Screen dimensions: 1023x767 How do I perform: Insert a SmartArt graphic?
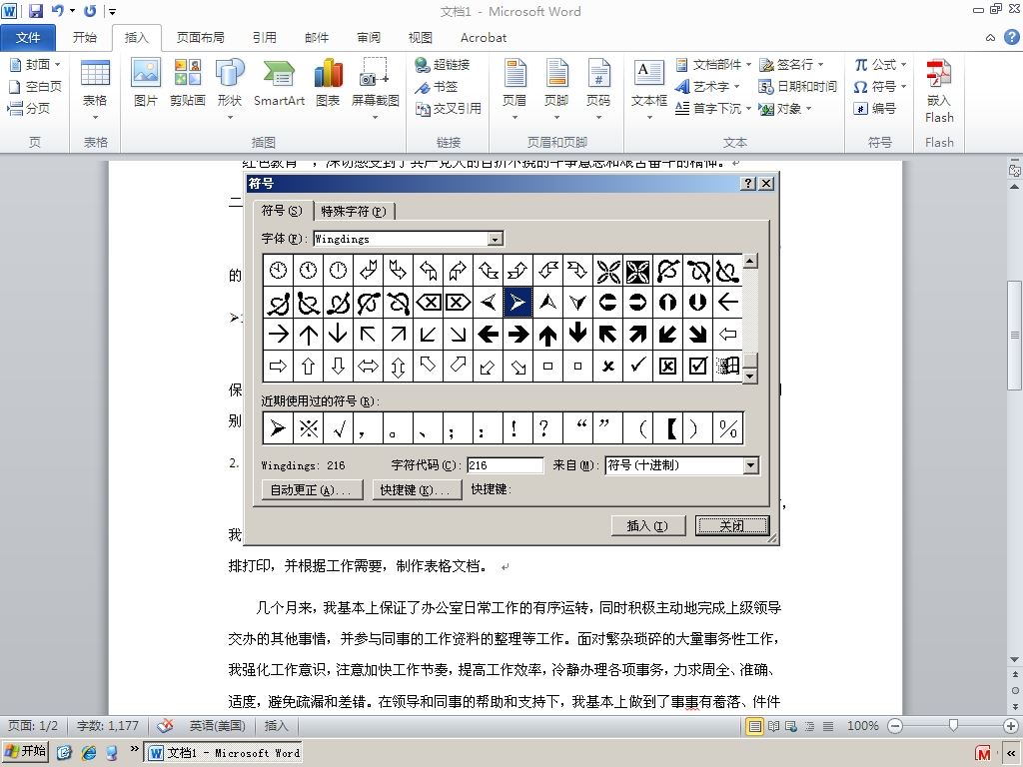tap(280, 82)
